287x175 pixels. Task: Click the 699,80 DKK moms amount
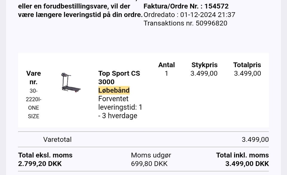[149, 164]
